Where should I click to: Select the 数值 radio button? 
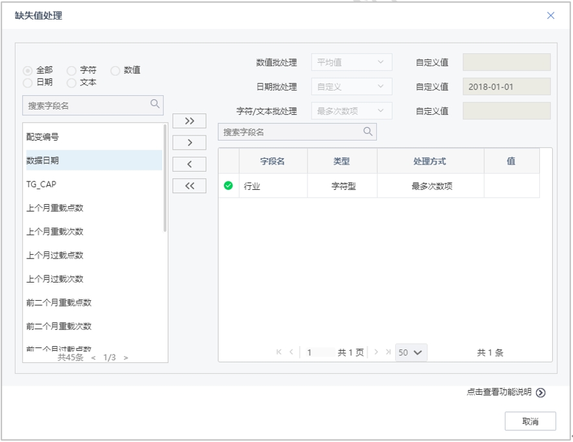[116, 70]
